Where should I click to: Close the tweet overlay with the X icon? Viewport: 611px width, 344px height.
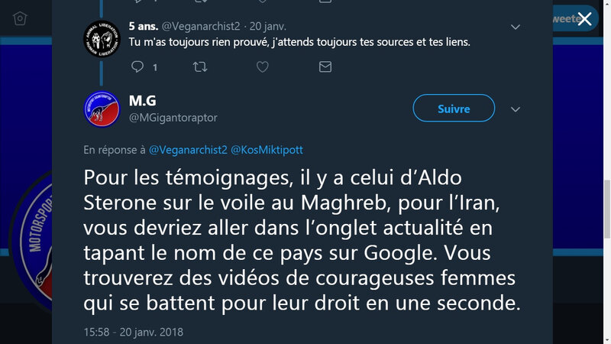click(584, 18)
